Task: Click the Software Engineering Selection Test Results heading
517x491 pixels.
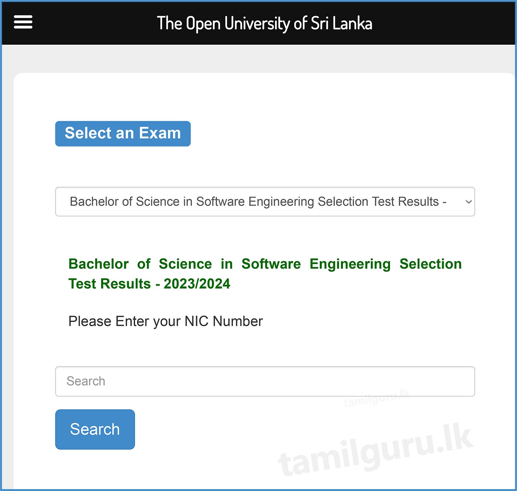Action: coord(265,264)
